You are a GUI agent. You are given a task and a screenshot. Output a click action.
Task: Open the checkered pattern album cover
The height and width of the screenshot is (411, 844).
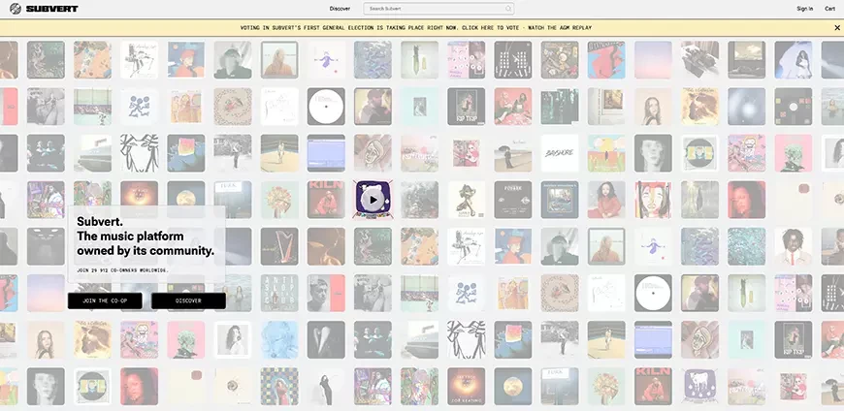279,386
